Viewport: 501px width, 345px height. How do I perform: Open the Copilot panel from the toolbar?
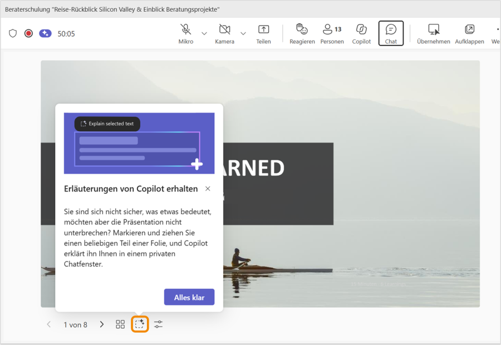point(361,33)
